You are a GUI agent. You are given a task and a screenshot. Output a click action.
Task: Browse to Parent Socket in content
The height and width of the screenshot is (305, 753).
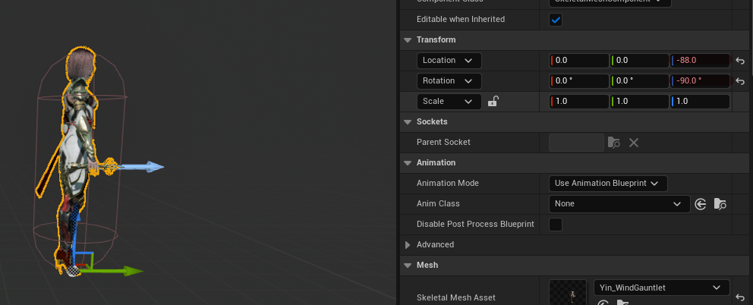614,143
